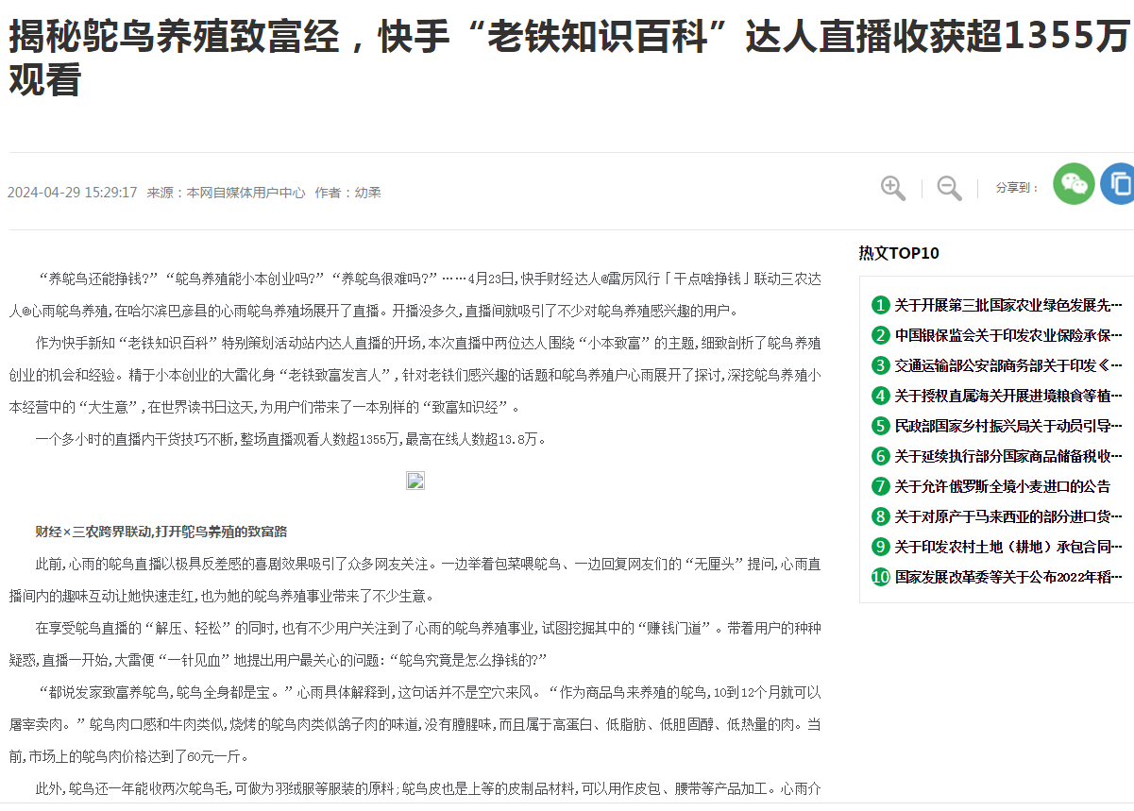The image size is (1134, 811).
Task: Click the 分享到 label
Action: (x=1017, y=188)
